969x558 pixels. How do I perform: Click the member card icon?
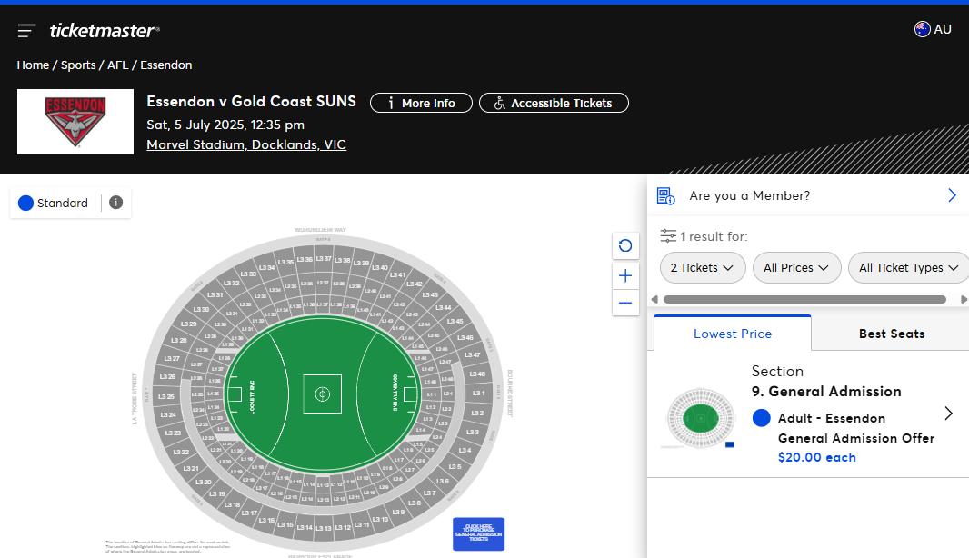tap(665, 196)
